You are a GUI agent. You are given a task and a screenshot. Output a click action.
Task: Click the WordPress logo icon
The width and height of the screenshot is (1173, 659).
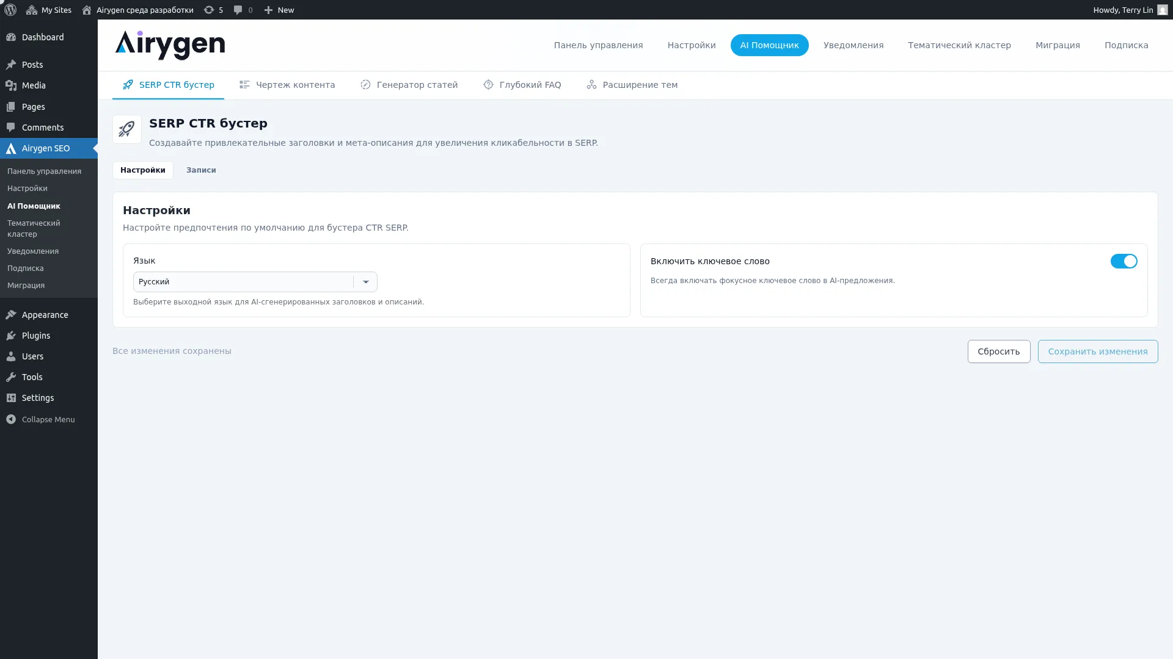(10, 10)
